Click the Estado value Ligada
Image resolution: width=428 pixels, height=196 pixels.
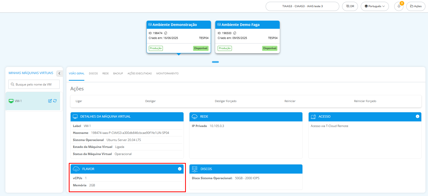coord(120,147)
